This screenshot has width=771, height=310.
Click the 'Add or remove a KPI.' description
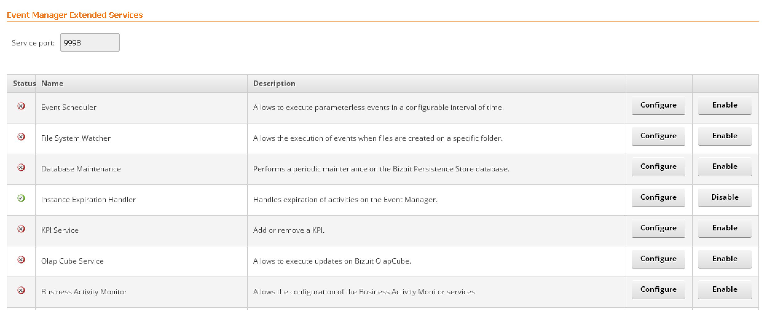289,230
